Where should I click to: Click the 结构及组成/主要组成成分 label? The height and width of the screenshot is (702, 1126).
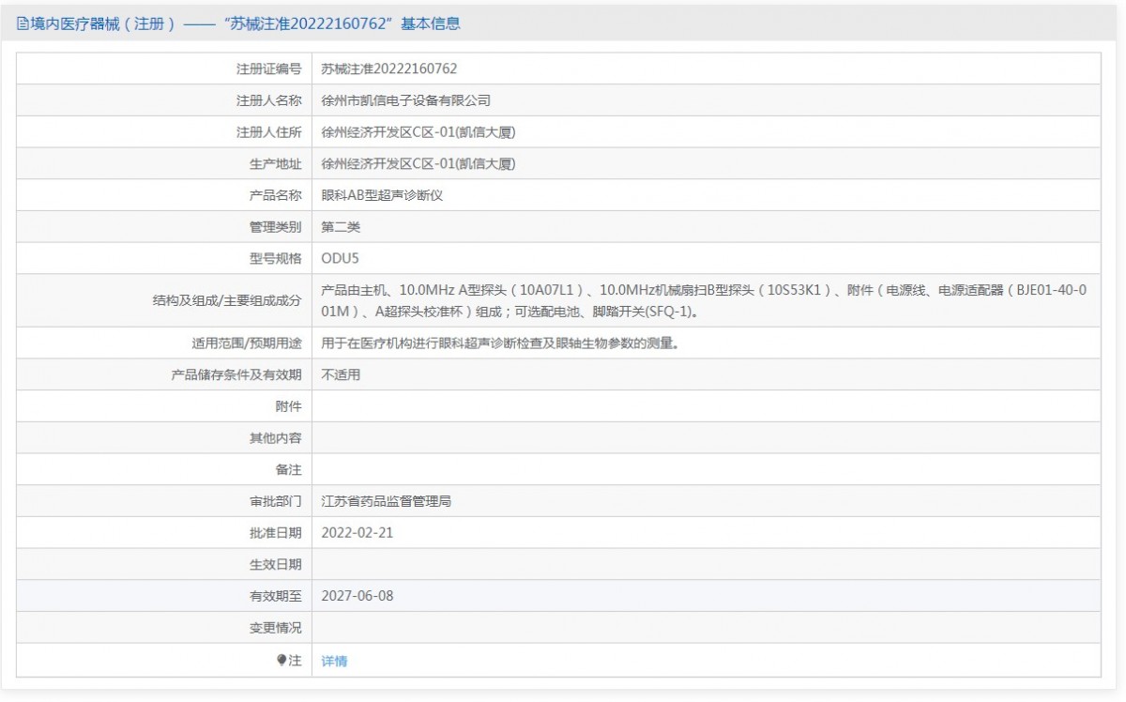[x=227, y=300]
